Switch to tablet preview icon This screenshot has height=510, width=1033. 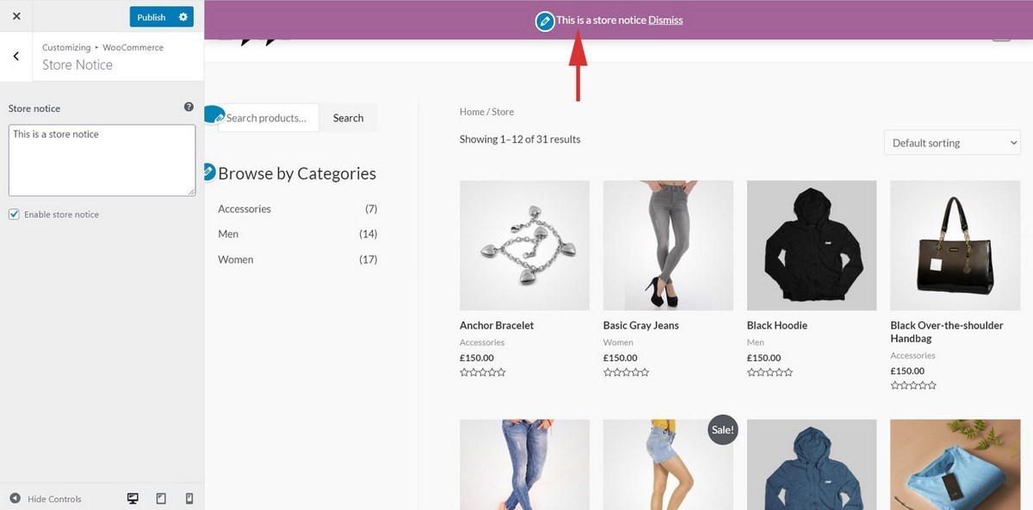pyautogui.click(x=161, y=499)
